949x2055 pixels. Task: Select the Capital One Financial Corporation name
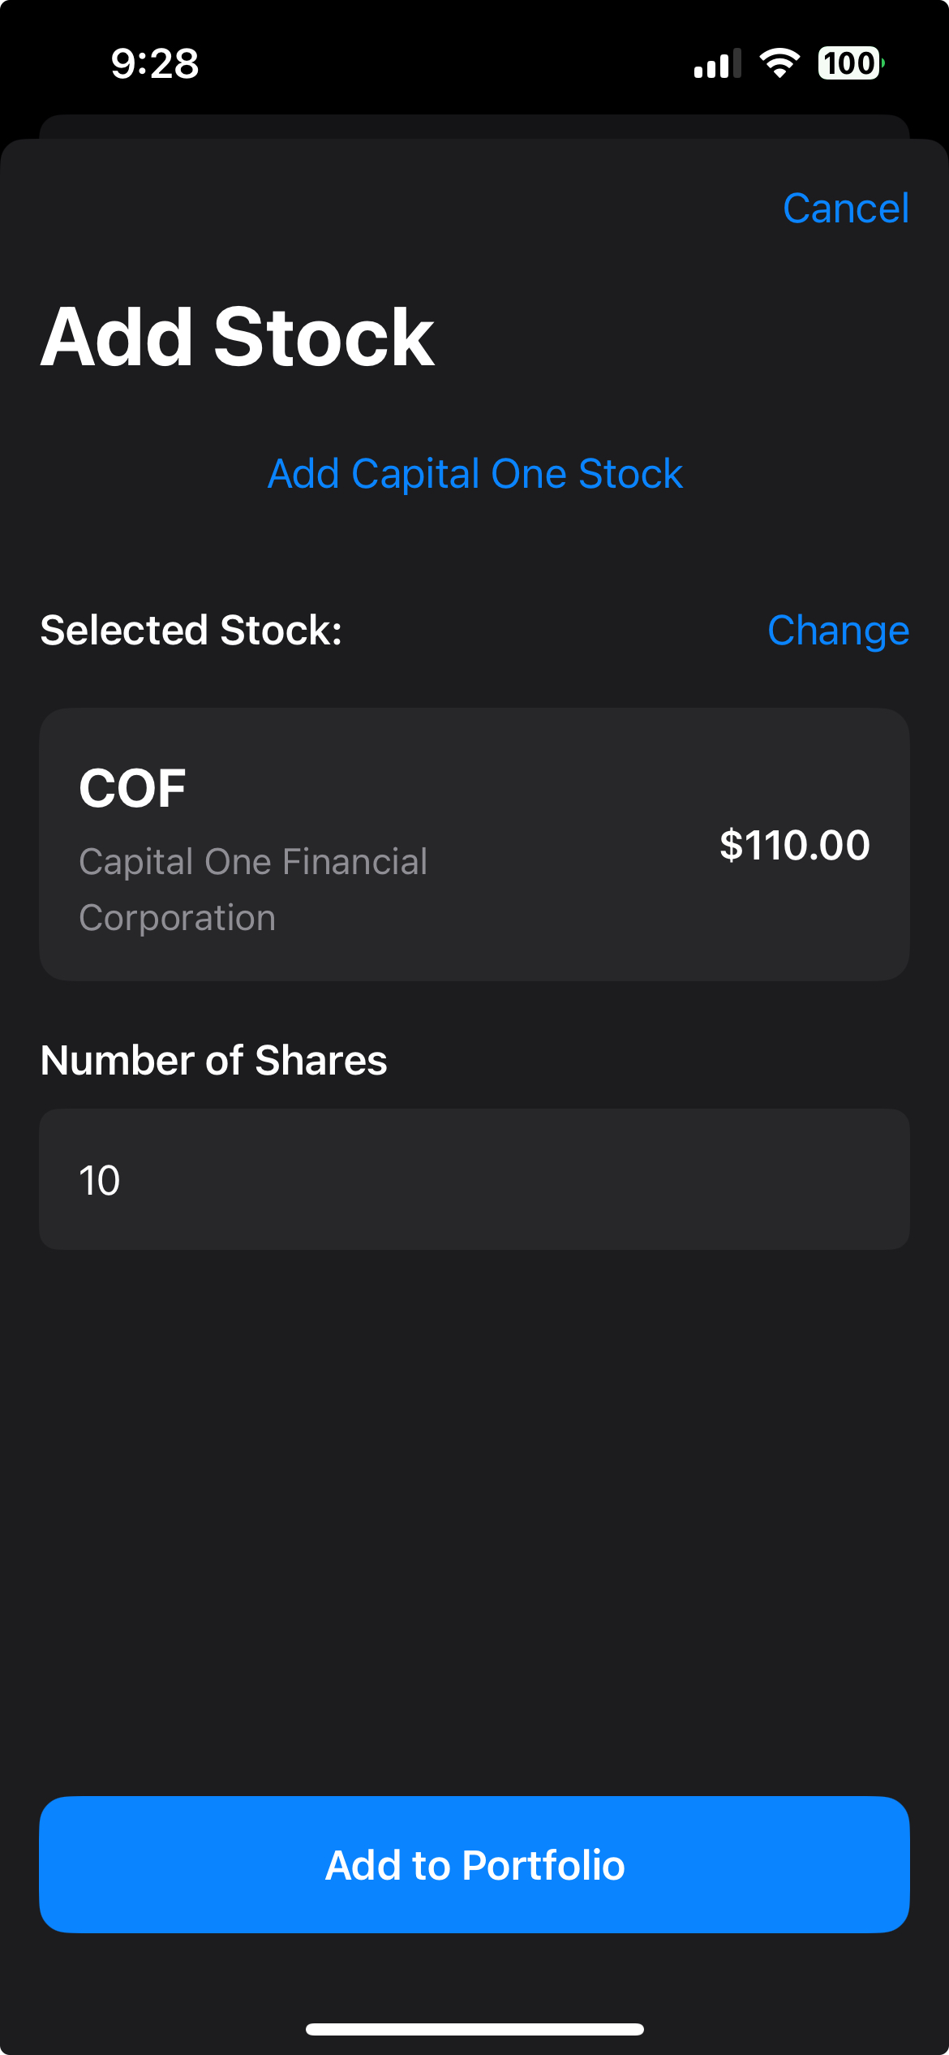(253, 890)
